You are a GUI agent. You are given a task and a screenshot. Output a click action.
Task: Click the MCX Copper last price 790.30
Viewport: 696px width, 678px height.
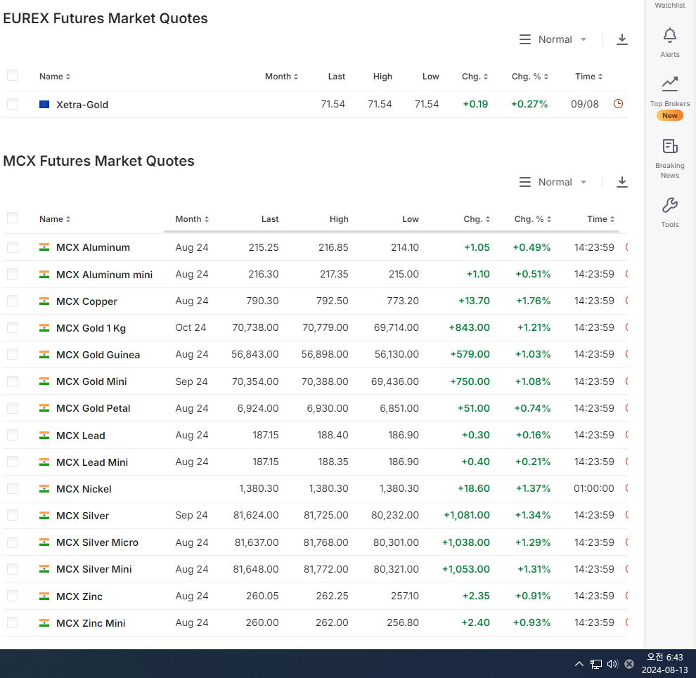(262, 301)
